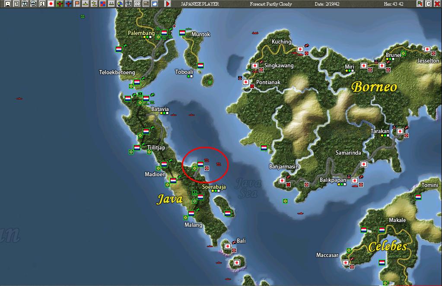Select the Dutch flag base at Muntok
The width and height of the screenshot is (442, 286).
pos(182,33)
